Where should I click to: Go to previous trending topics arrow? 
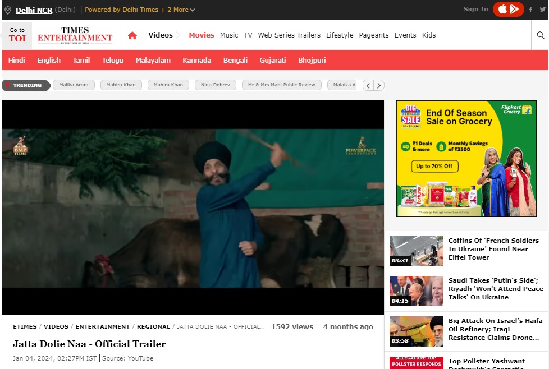tap(368, 85)
